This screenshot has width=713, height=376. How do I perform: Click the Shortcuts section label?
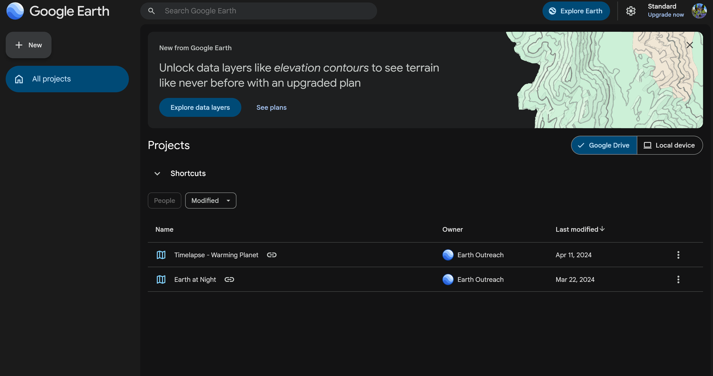click(x=188, y=173)
